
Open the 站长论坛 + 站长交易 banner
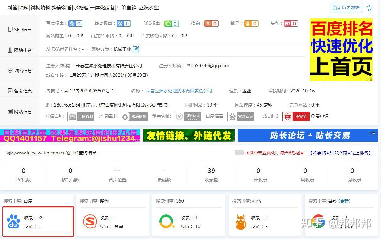308,135
